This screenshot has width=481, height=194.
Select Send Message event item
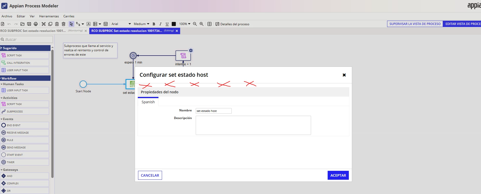pyautogui.click(x=24, y=147)
